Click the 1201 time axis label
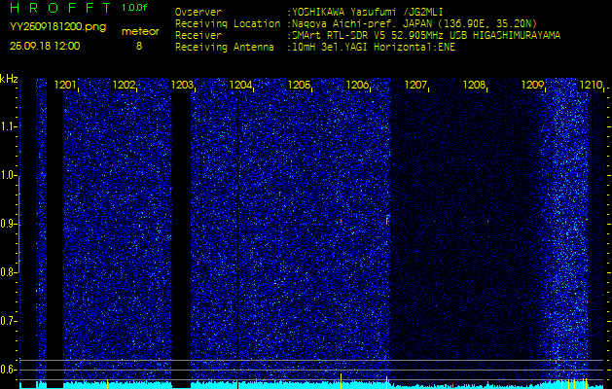 pyautogui.click(x=65, y=85)
